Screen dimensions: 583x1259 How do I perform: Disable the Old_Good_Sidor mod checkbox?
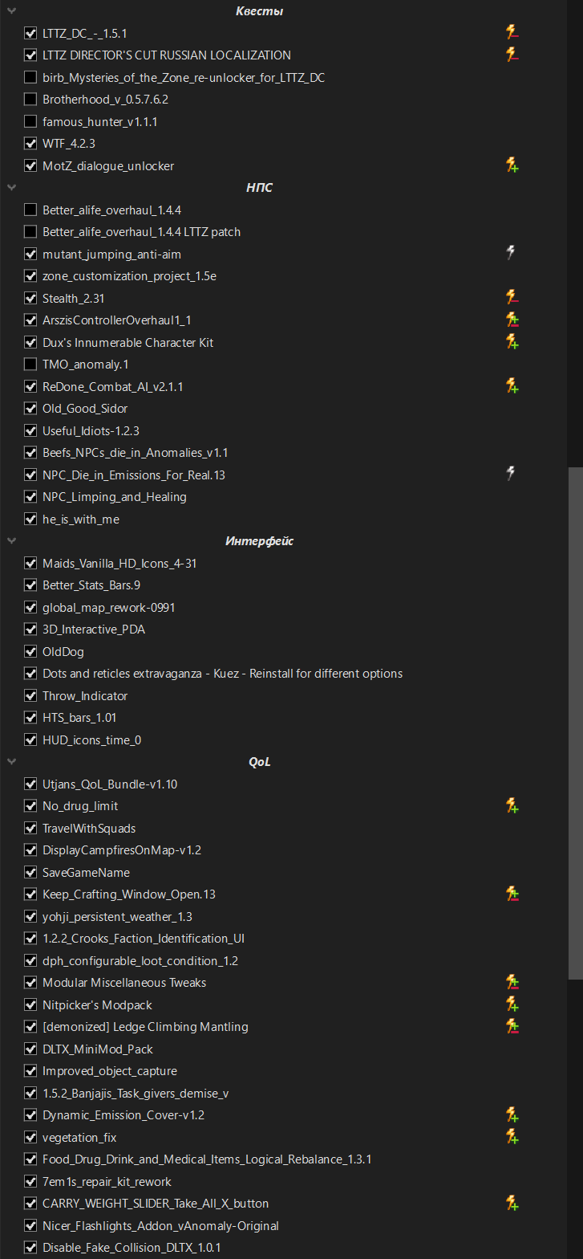pos(30,409)
